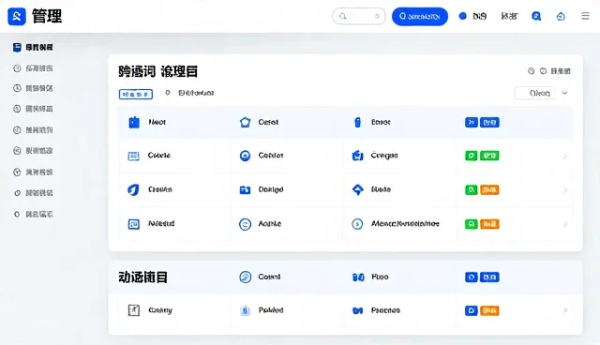The image size is (600, 345).
Task: Click the pentagon icon beside Cerat
Action: [x=246, y=123]
